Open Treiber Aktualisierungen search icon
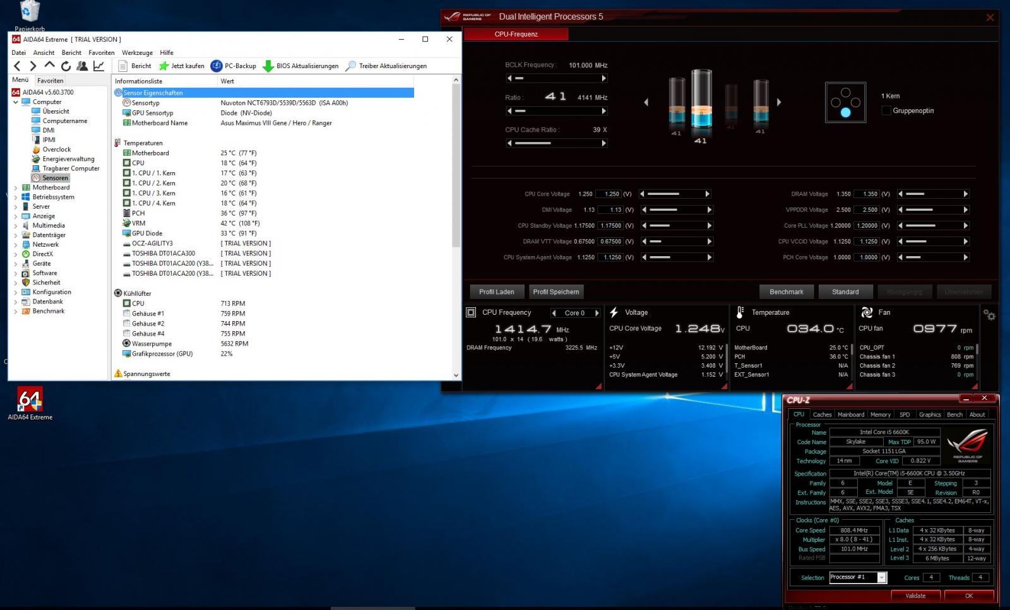 coord(351,66)
